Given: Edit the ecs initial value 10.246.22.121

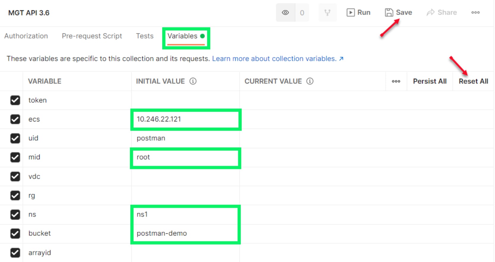Looking at the screenshot, I should [x=186, y=119].
